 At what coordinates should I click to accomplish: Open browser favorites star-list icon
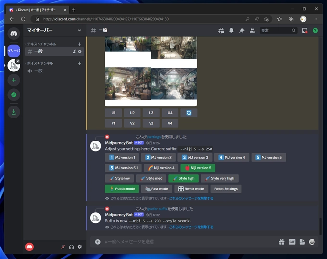[x=280, y=19]
